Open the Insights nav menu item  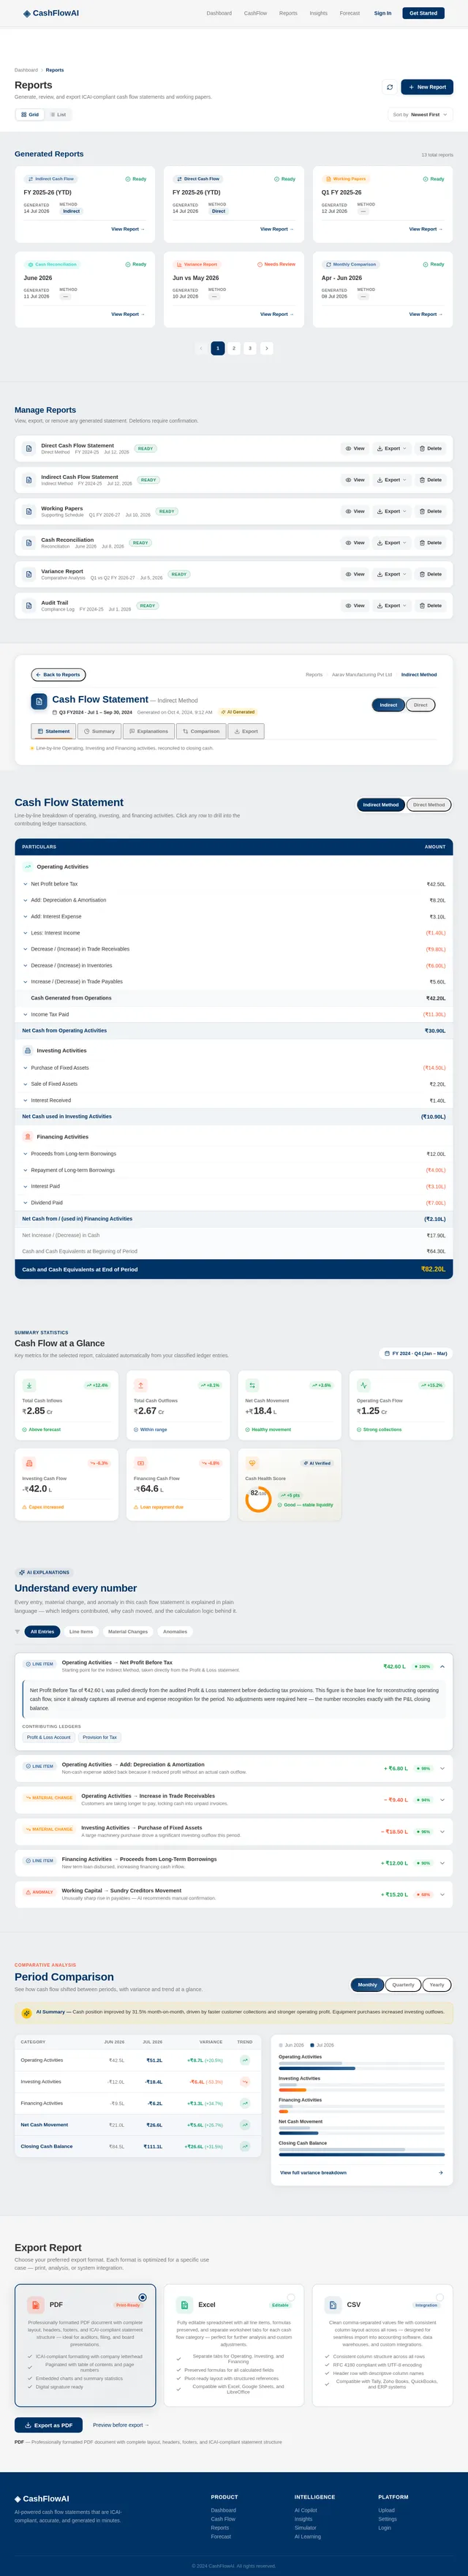[x=318, y=13]
